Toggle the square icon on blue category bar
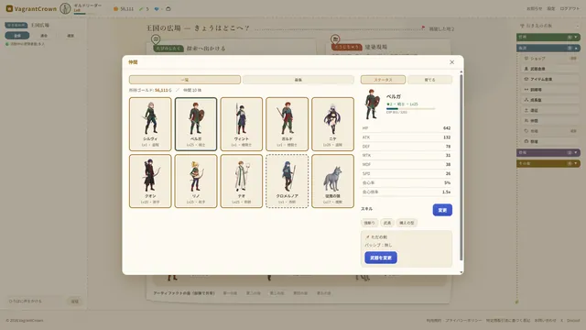This screenshot has height=330, width=586. point(570,48)
